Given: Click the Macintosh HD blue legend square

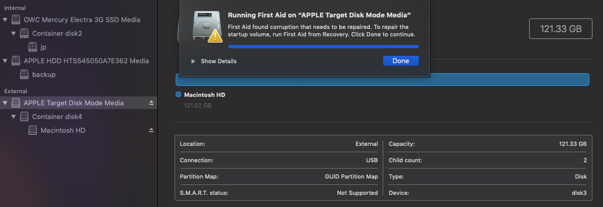Looking at the screenshot, I should [x=178, y=94].
